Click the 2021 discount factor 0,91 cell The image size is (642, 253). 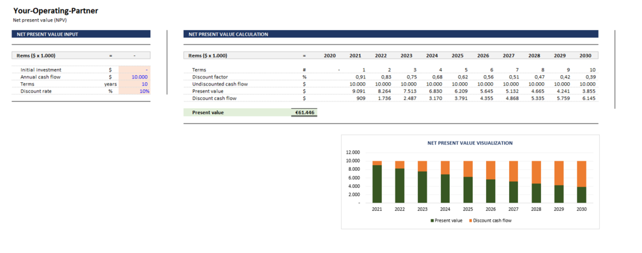(360, 77)
